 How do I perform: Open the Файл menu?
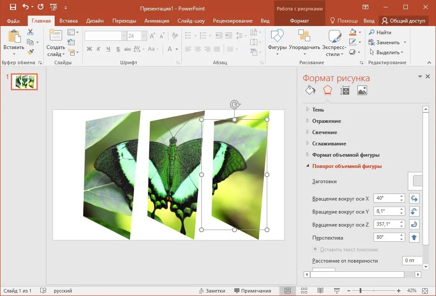(13, 21)
